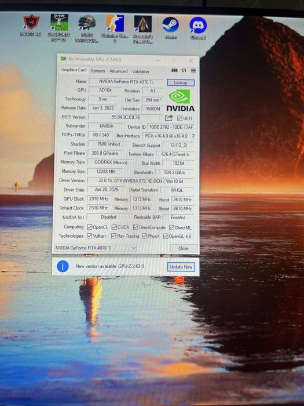Click the Memory Size value 12288 MB
304x406 pixels.
click(105, 172)
